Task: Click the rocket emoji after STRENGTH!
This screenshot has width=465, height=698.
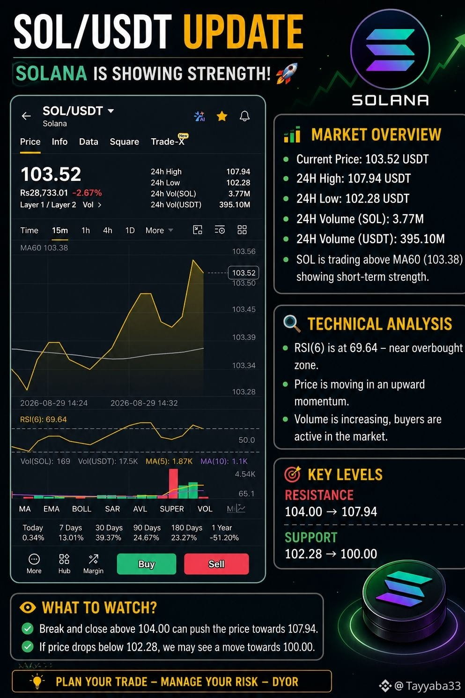Action: click(x=286, y=74)
